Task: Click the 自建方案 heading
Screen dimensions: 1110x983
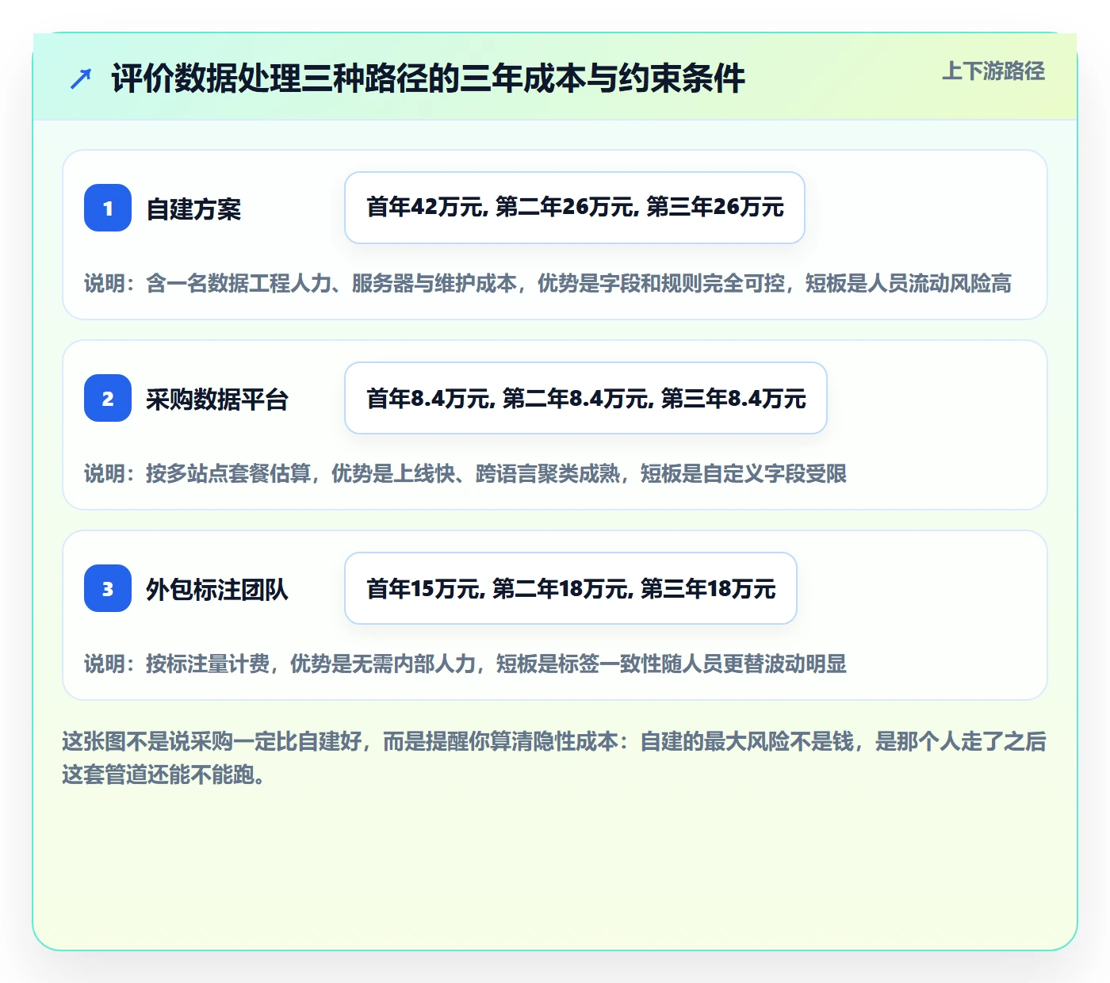Action: pos(193,208)
